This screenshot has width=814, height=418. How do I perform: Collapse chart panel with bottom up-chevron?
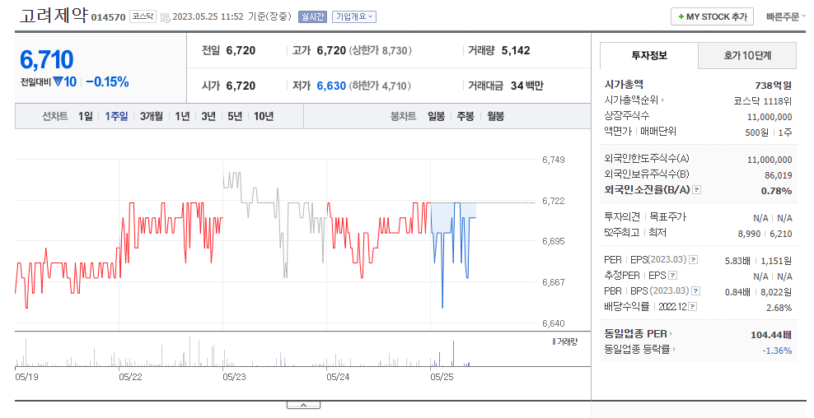pyautogui.click(x=303, y=405)
